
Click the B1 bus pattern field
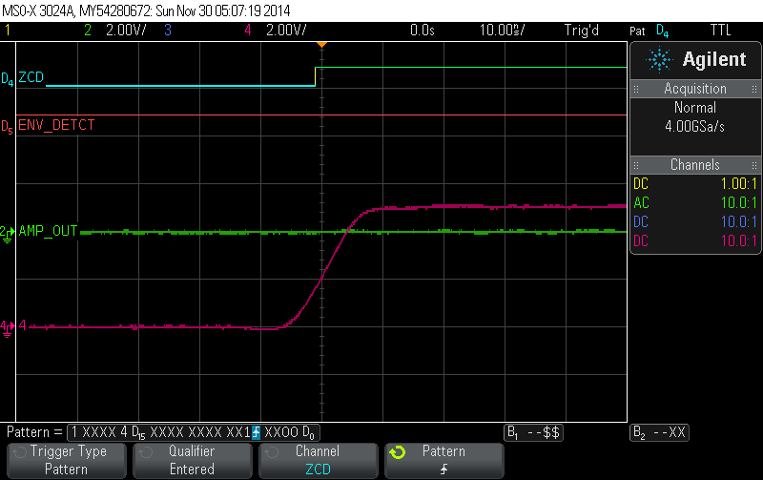533,432
